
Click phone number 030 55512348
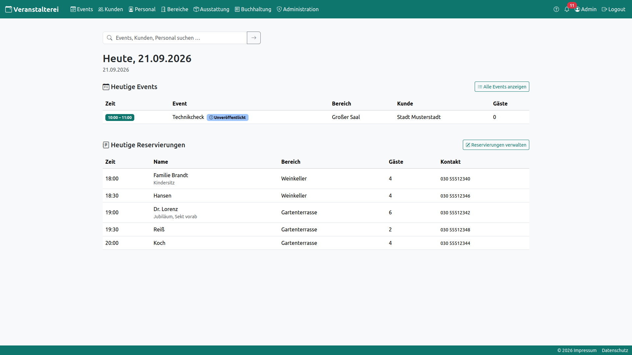click(455, 230)
